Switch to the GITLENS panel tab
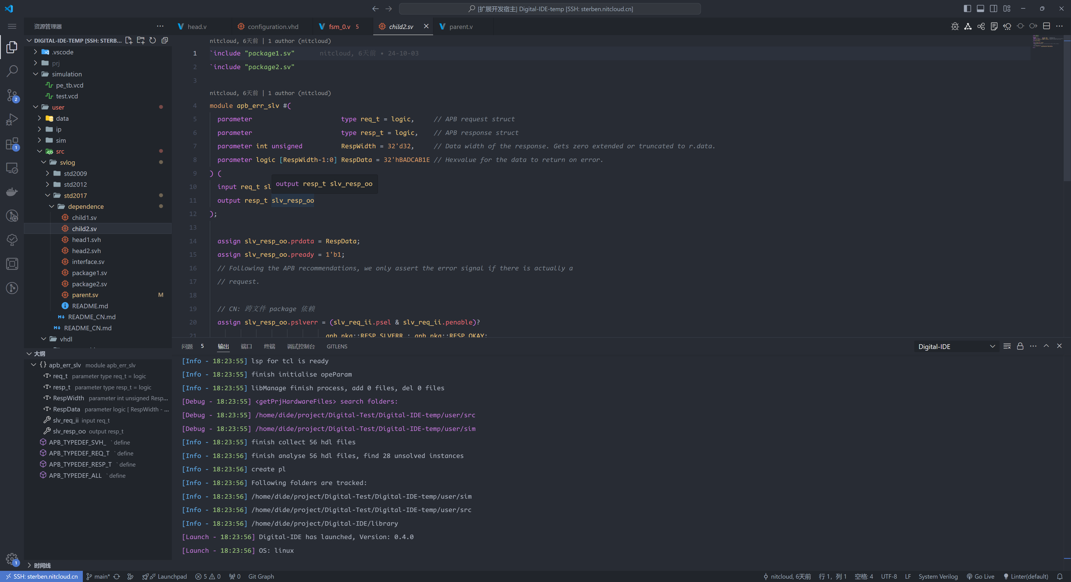 coord(337,346)
